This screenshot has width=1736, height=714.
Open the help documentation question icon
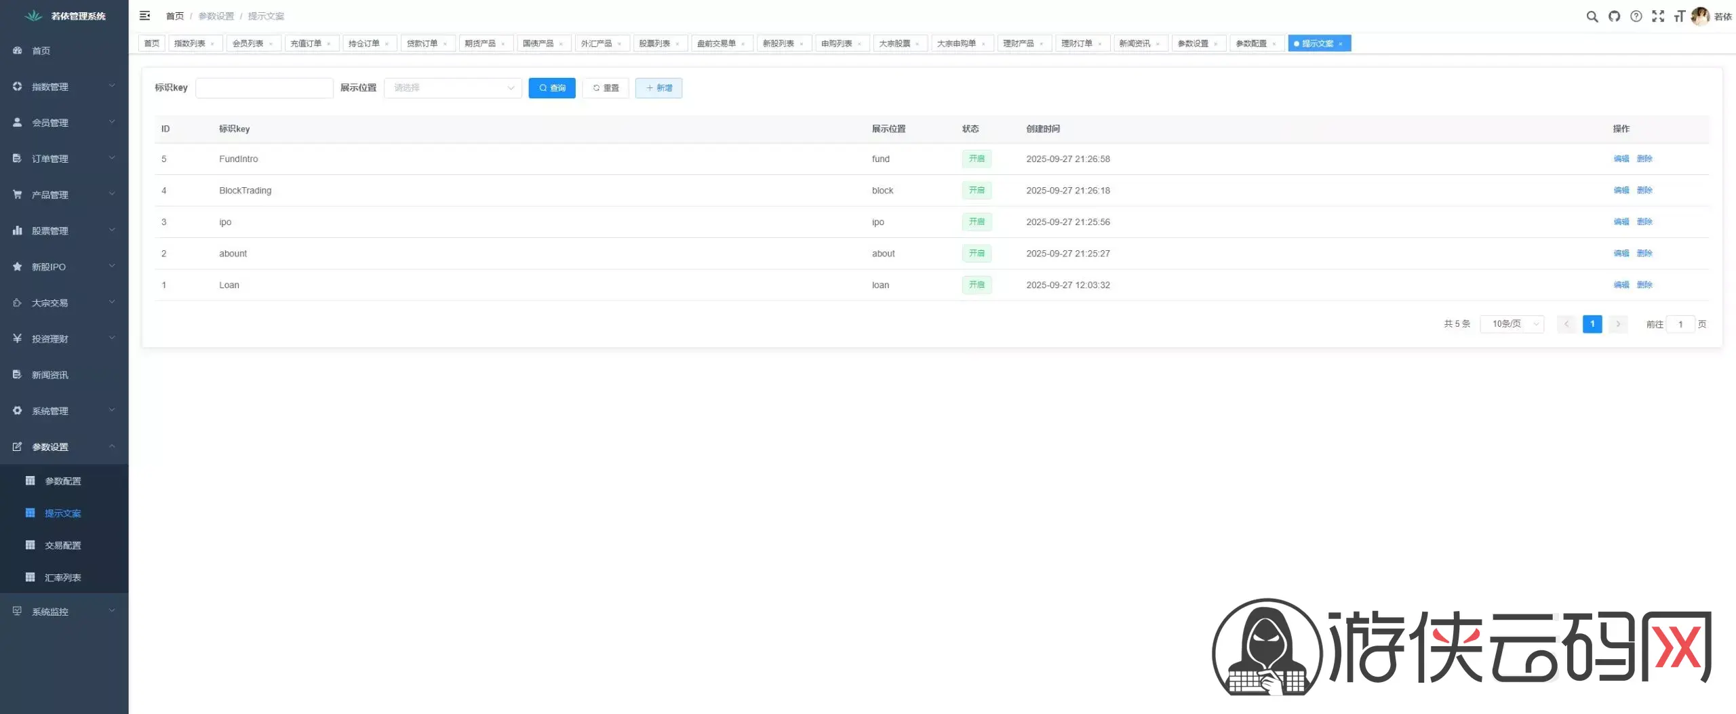click(x=1636, y=16)
